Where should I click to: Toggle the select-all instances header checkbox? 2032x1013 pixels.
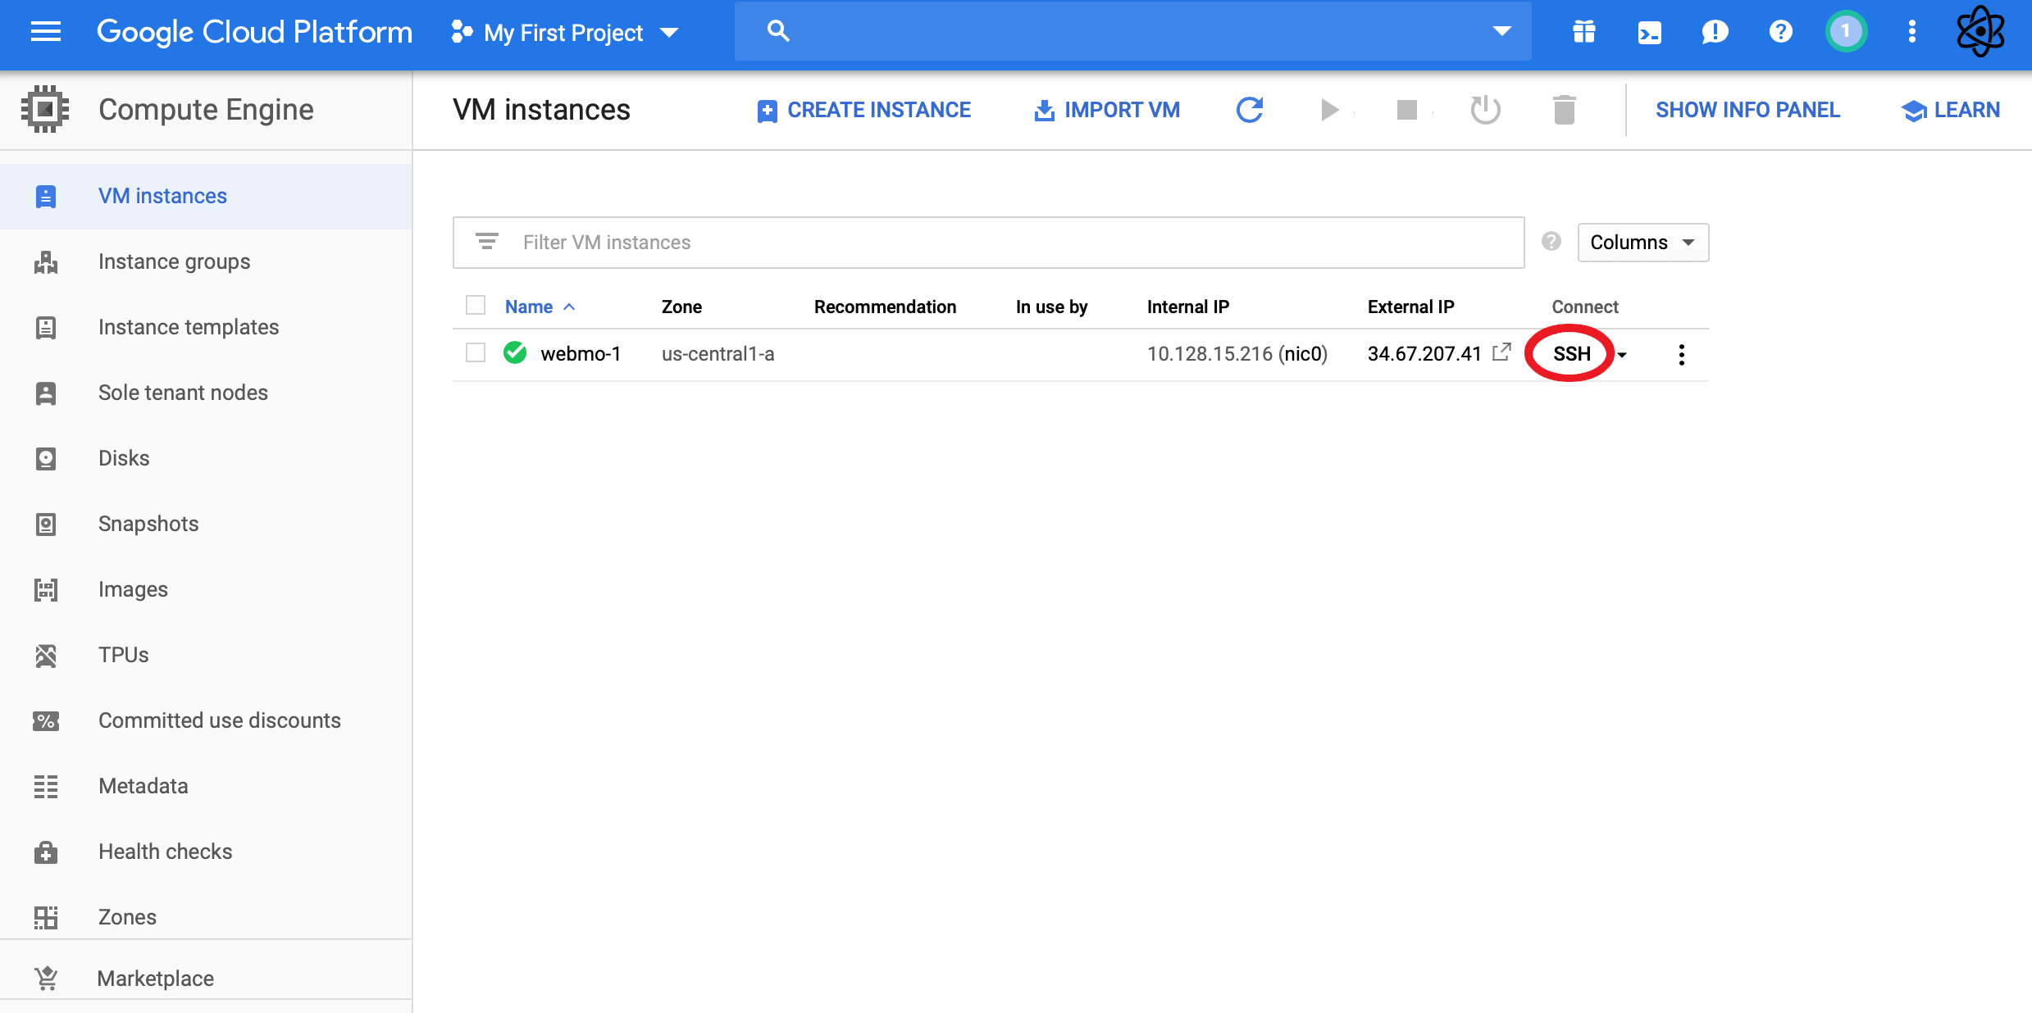click(x=476, y=306)
